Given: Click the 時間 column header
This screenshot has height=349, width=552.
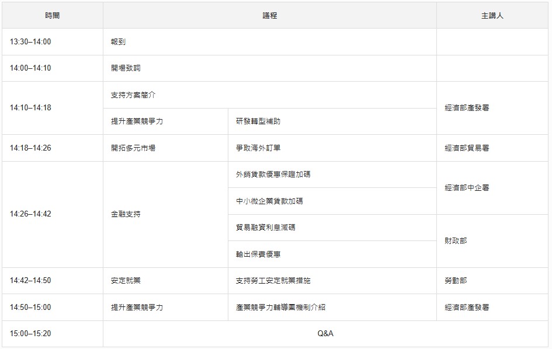Looking at the screenshot, I should (x=53, y=16).
